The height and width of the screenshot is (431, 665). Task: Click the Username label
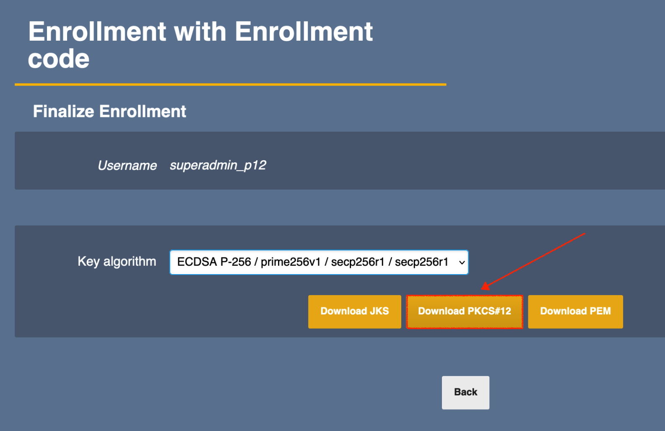click(127, 166)
